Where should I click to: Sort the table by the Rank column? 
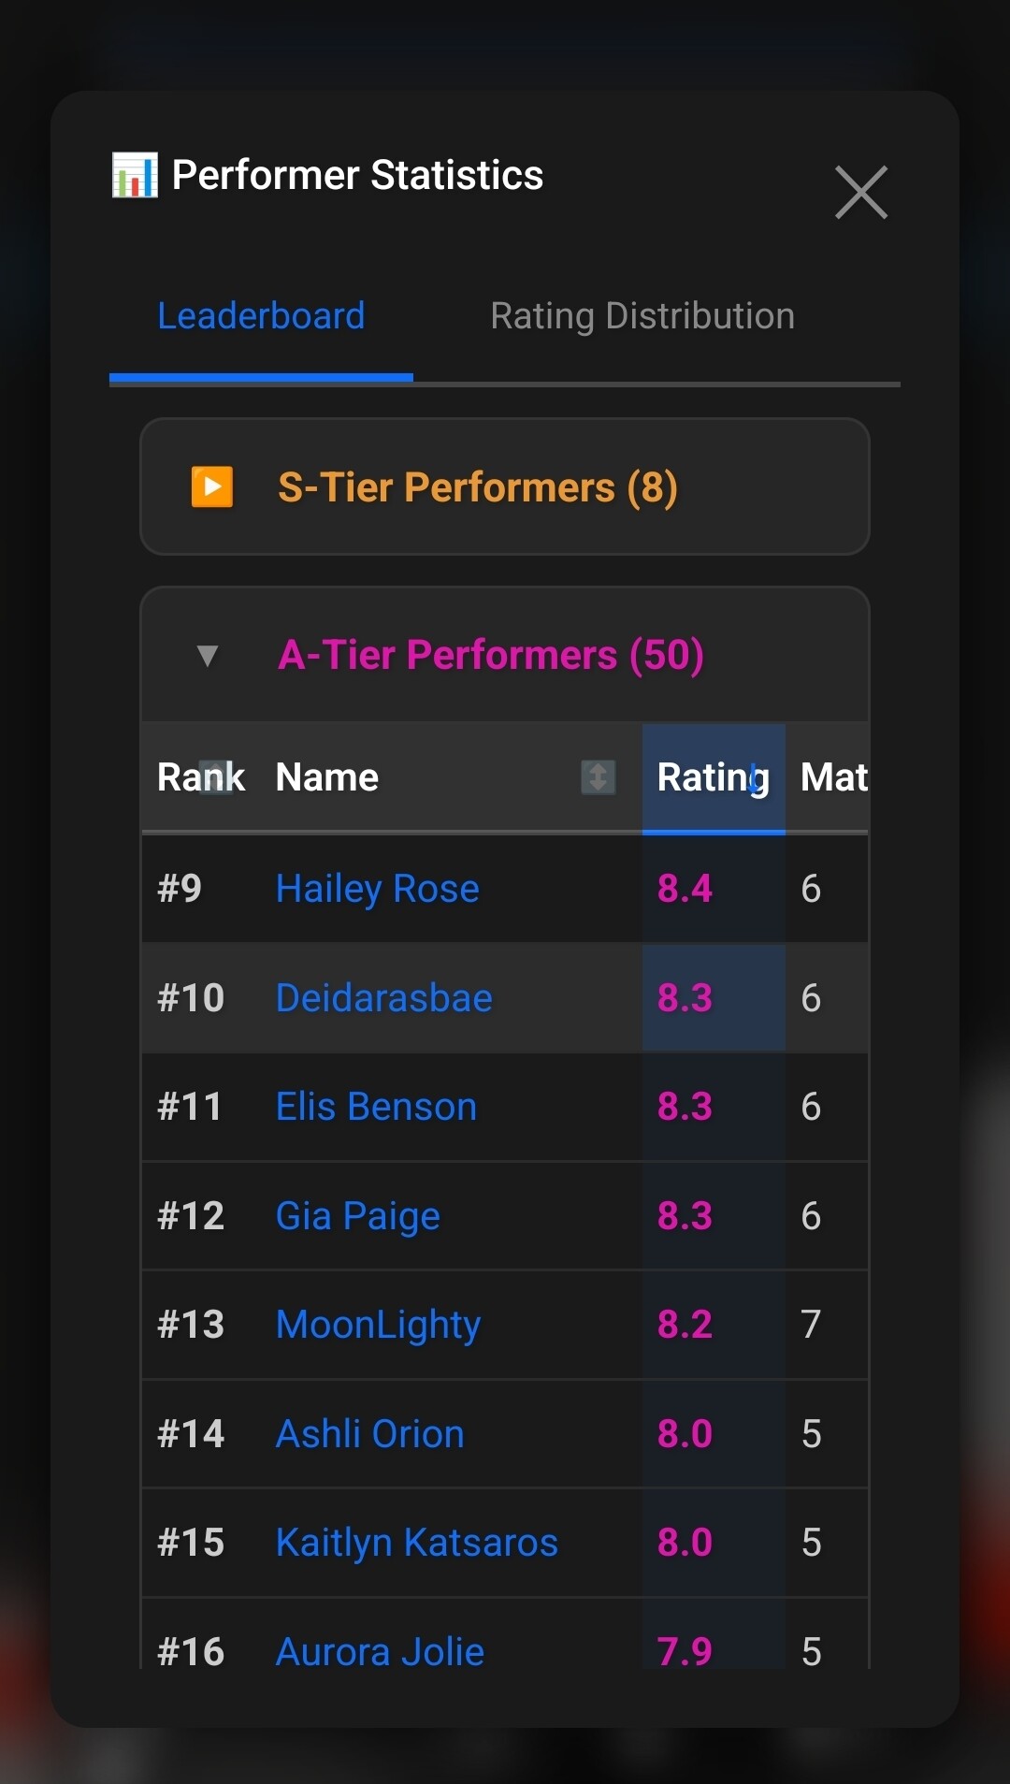[200, 776]
